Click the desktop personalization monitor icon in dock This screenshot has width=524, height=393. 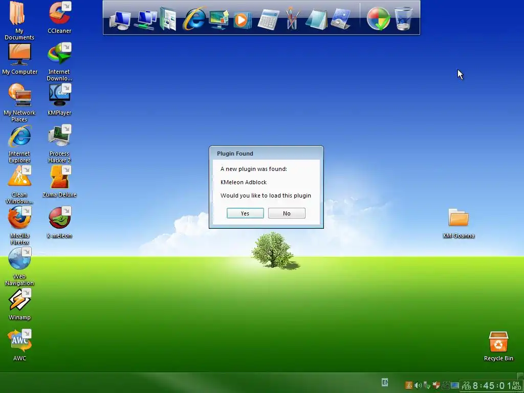(x=219, y=19)
